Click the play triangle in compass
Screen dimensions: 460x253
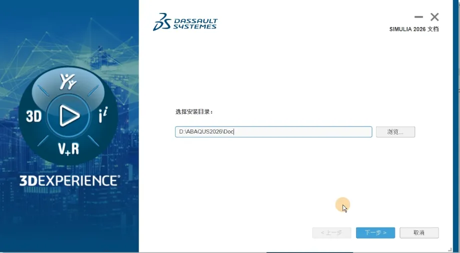(x=69, y=115)
